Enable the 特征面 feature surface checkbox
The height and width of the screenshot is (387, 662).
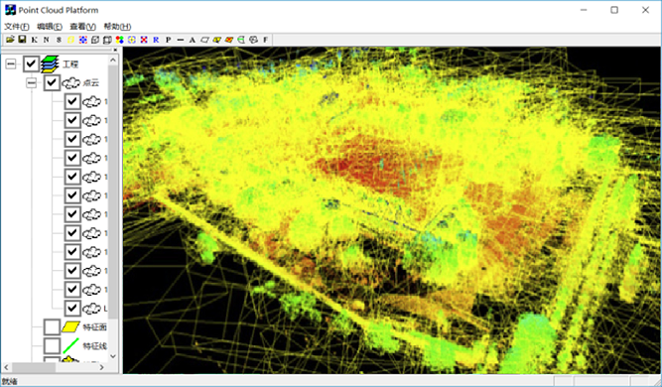click(x=52, y=327)
